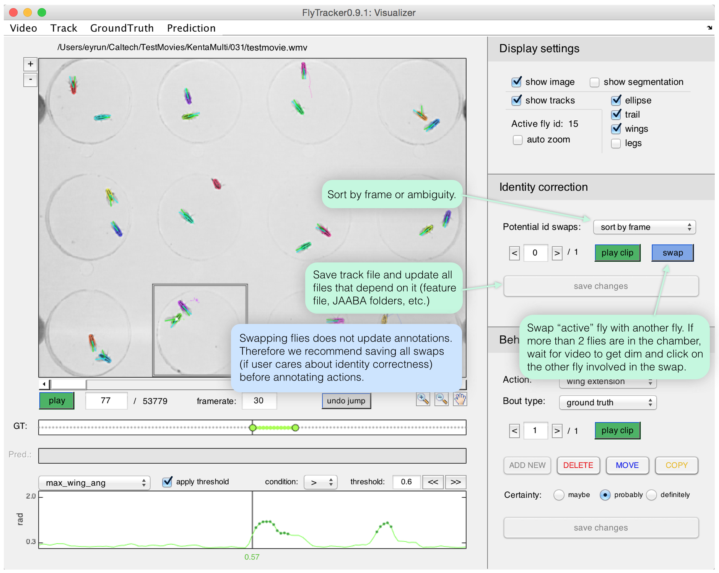Jump to next threshold crossing (>>)
The image size is (719, 573).
[x=455, y=482]
